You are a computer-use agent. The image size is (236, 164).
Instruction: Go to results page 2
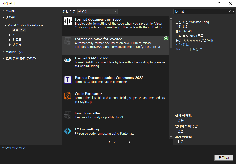coord(115,142)
